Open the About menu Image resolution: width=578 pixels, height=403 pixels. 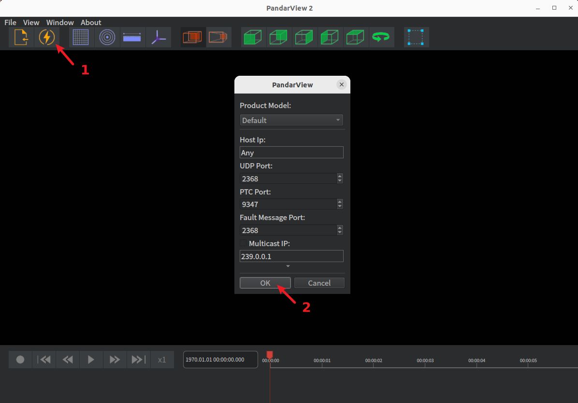click(x=91, y=23)
